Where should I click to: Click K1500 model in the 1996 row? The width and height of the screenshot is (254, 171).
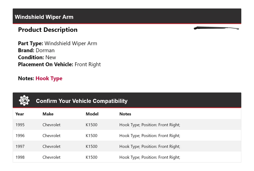click(91, 136)
